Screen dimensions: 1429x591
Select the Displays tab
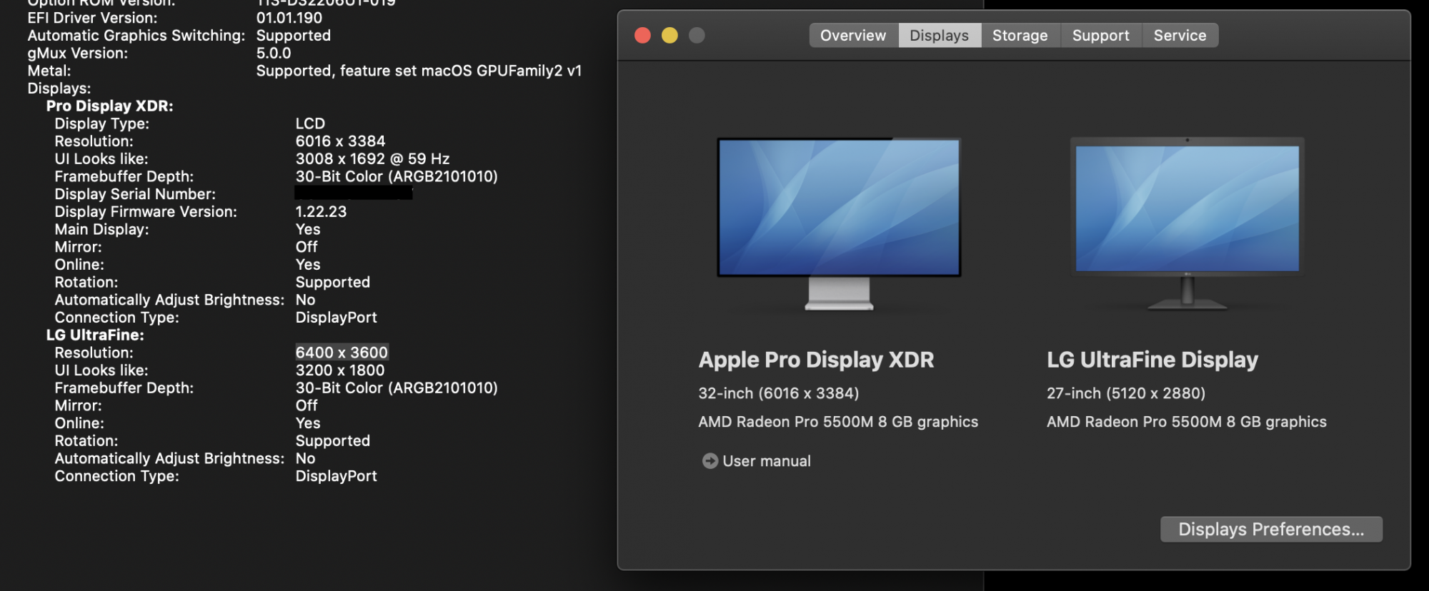[940, 36]
